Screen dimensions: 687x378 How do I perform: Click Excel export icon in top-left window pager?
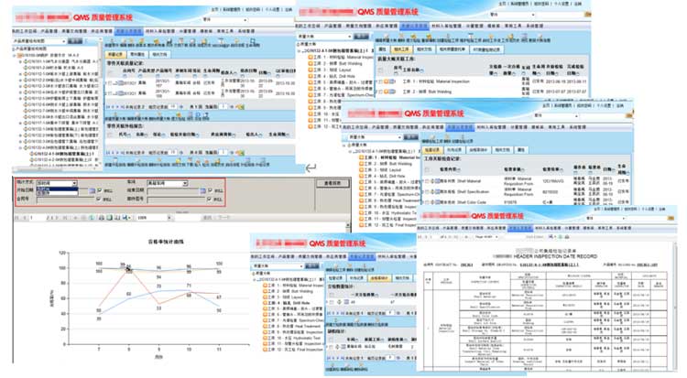point(240,106)
